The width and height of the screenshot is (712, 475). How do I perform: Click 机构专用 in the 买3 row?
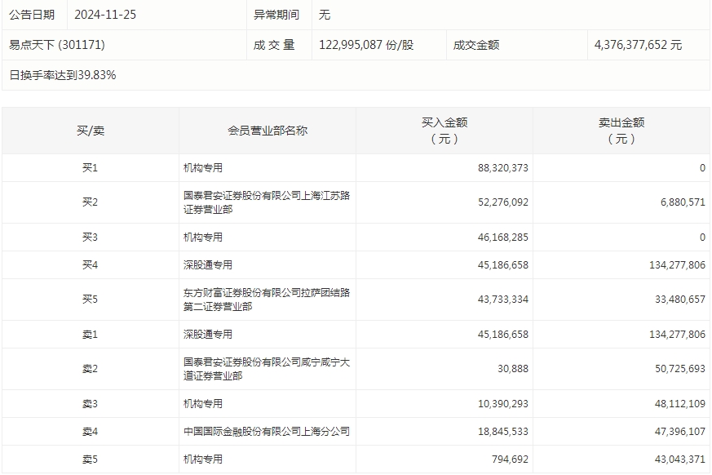[203, 237]
